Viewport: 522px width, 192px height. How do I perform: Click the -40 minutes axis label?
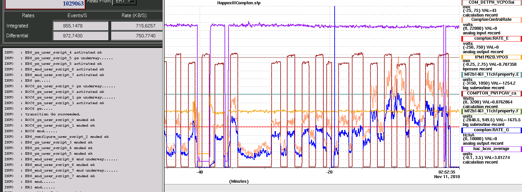pos(200,172)
